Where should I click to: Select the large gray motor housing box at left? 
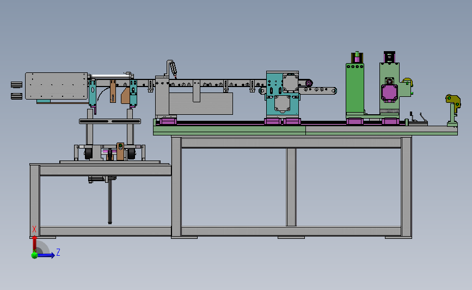[56, 86]
